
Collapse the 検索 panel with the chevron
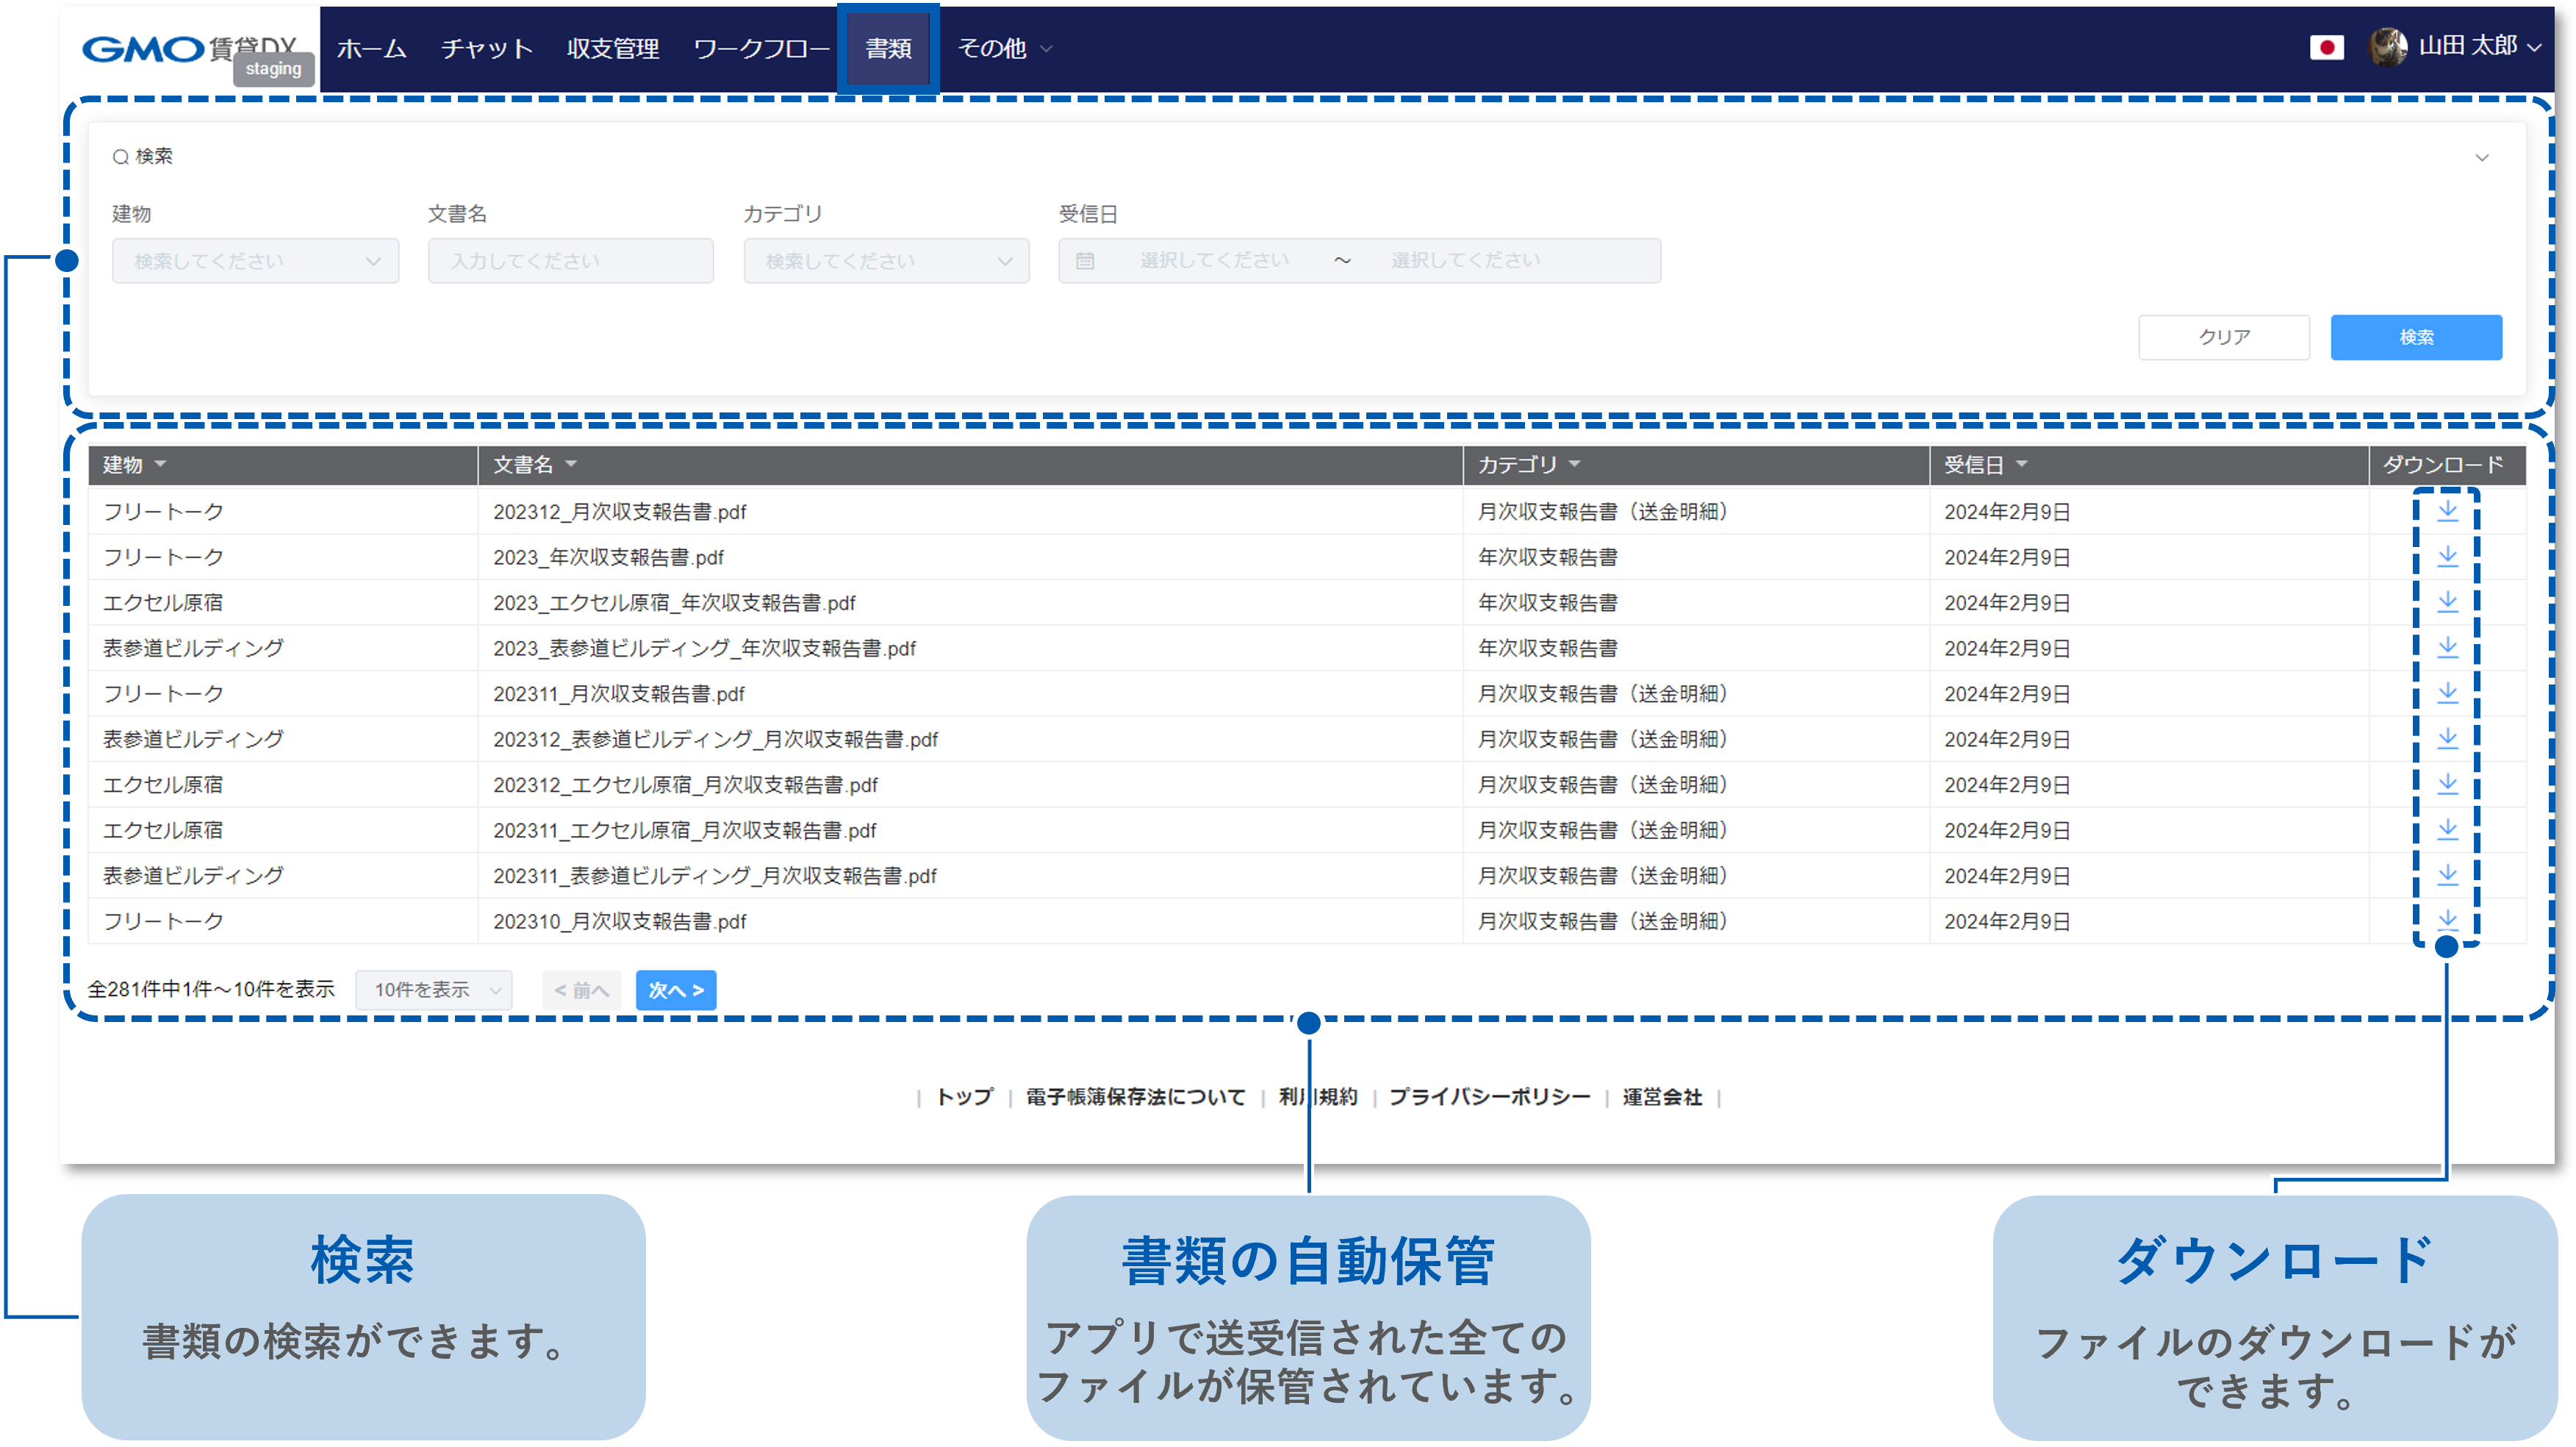2481,157
